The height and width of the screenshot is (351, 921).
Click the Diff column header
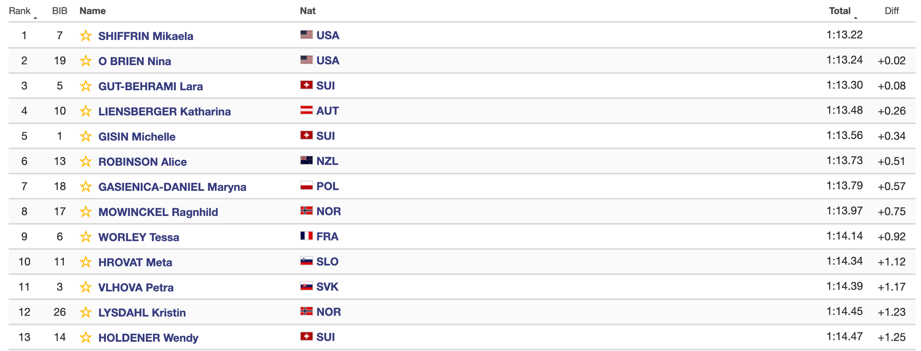pyautogui.click(x=891, y=11)
